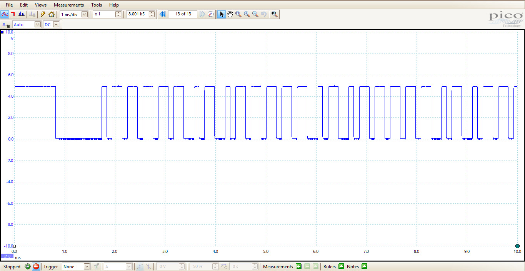
Task: Open the Measurements menu
Action: [69, 5]
